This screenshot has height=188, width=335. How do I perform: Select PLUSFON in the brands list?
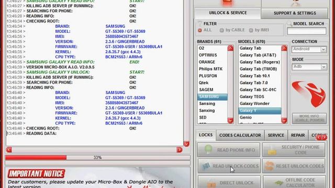tap(212, 76)
